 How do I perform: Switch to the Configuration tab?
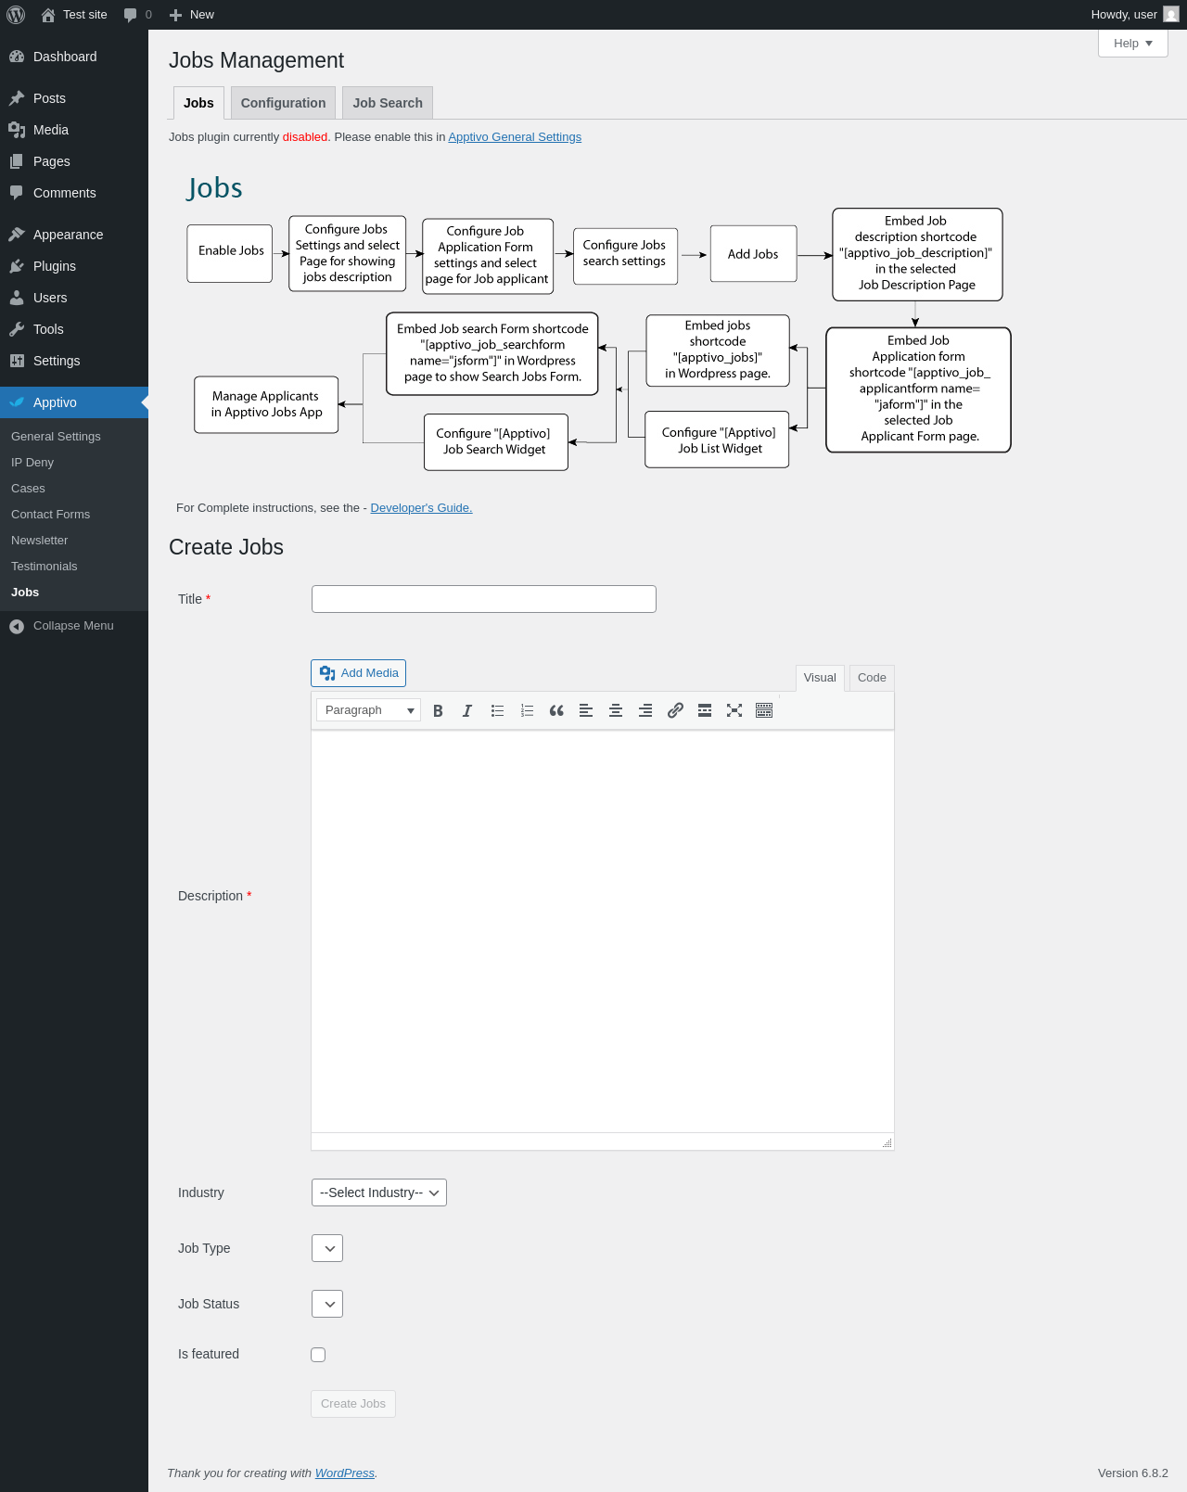pyautogui.click(x=283, y=103)
